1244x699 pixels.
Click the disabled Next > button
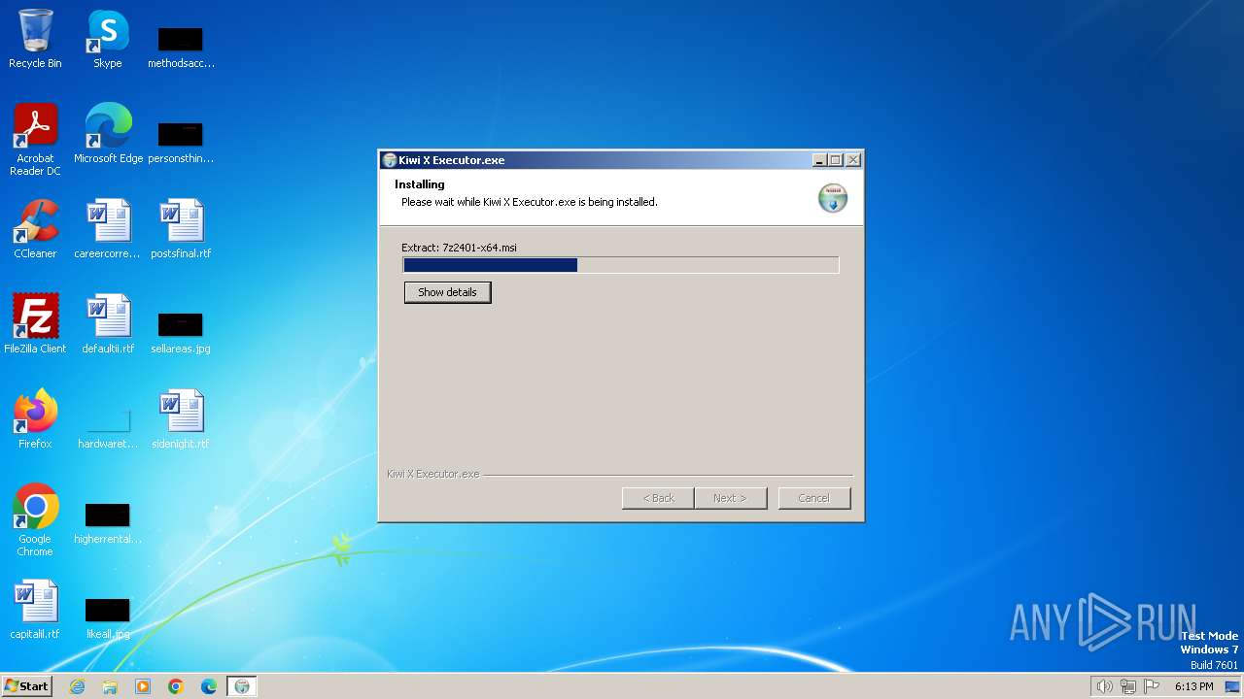pyautogui.click(x=731, y=498)
